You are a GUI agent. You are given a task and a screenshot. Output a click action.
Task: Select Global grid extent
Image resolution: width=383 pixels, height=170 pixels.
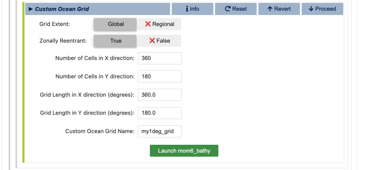115,24
